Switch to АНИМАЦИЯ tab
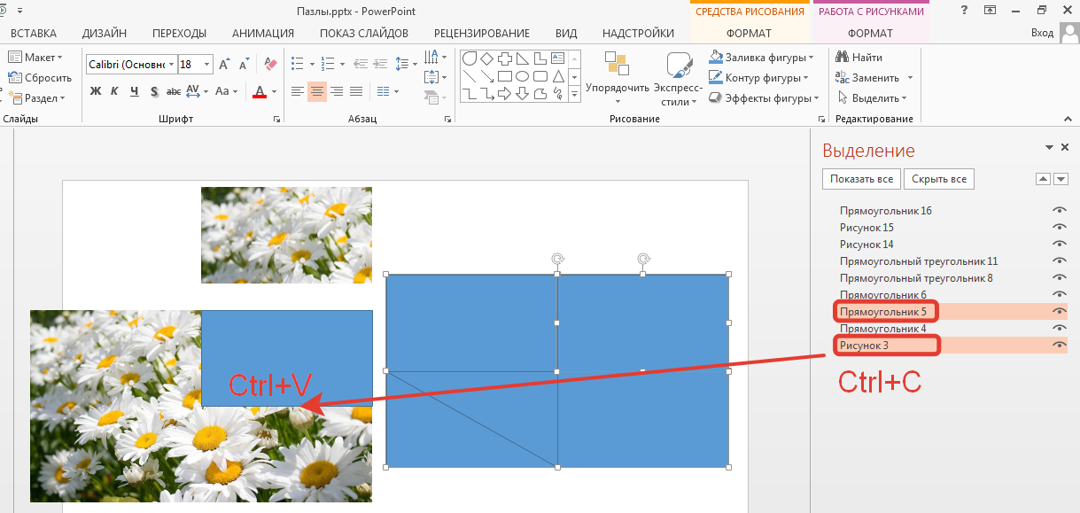The height and width of the screenshot is (513, 1080). 263,34
